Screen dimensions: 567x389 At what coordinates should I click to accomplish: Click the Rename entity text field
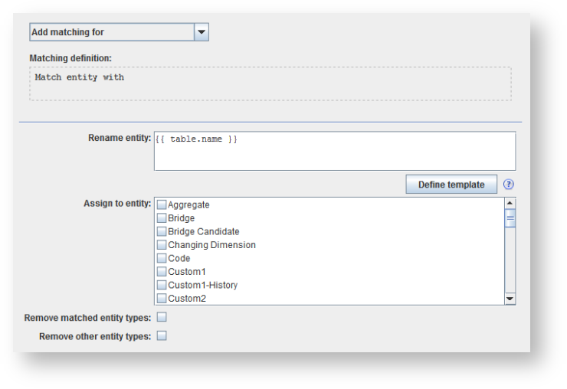pos(334,151)
